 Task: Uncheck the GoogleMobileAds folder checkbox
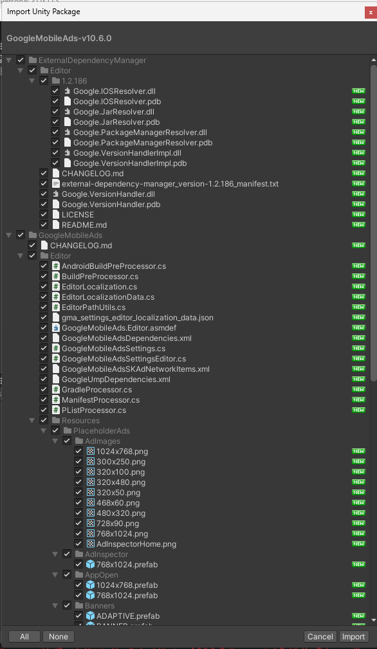pos(21,235)
